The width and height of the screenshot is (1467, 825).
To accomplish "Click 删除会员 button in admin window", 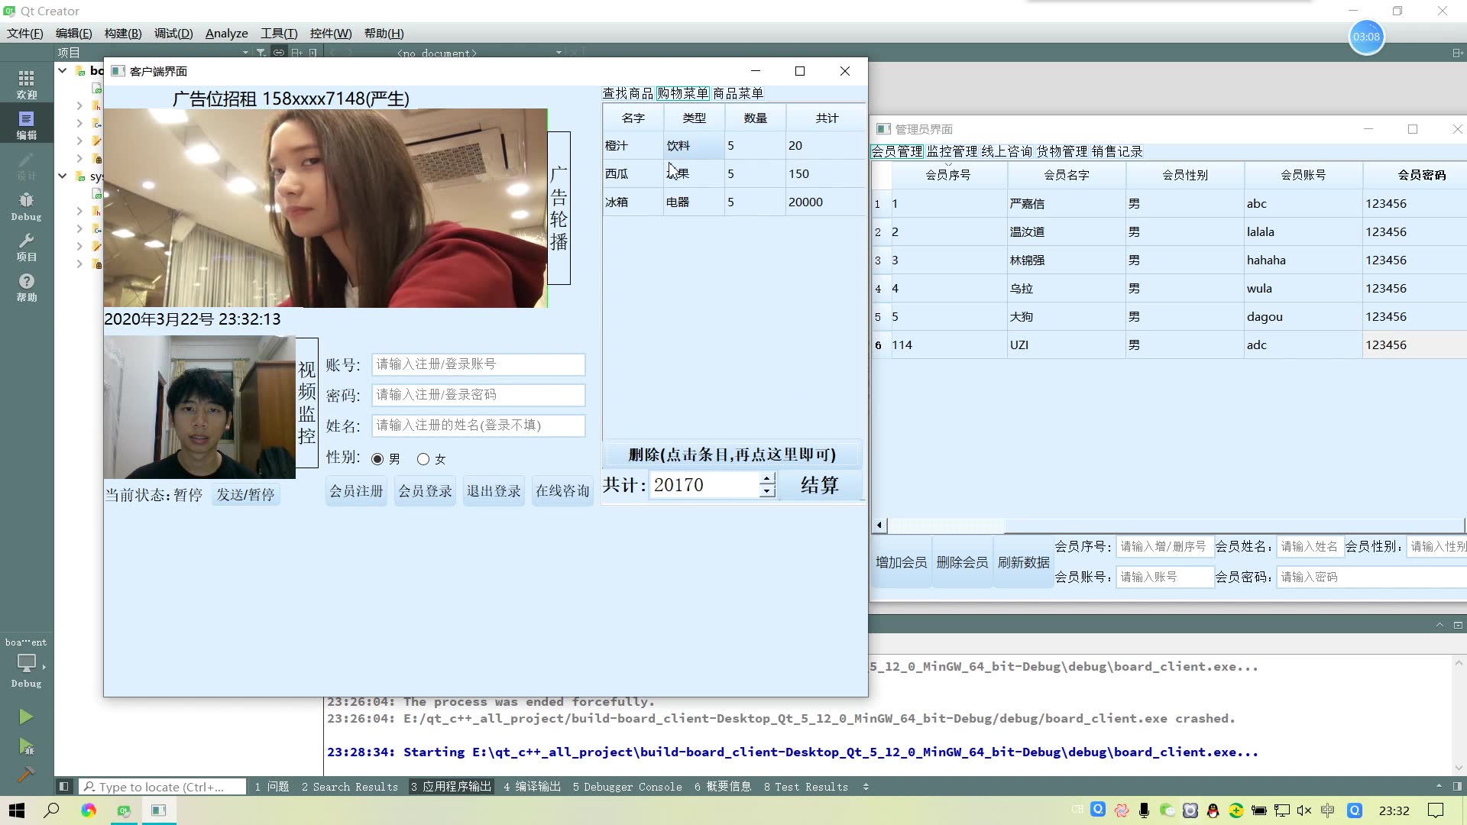I will [962, 562].
